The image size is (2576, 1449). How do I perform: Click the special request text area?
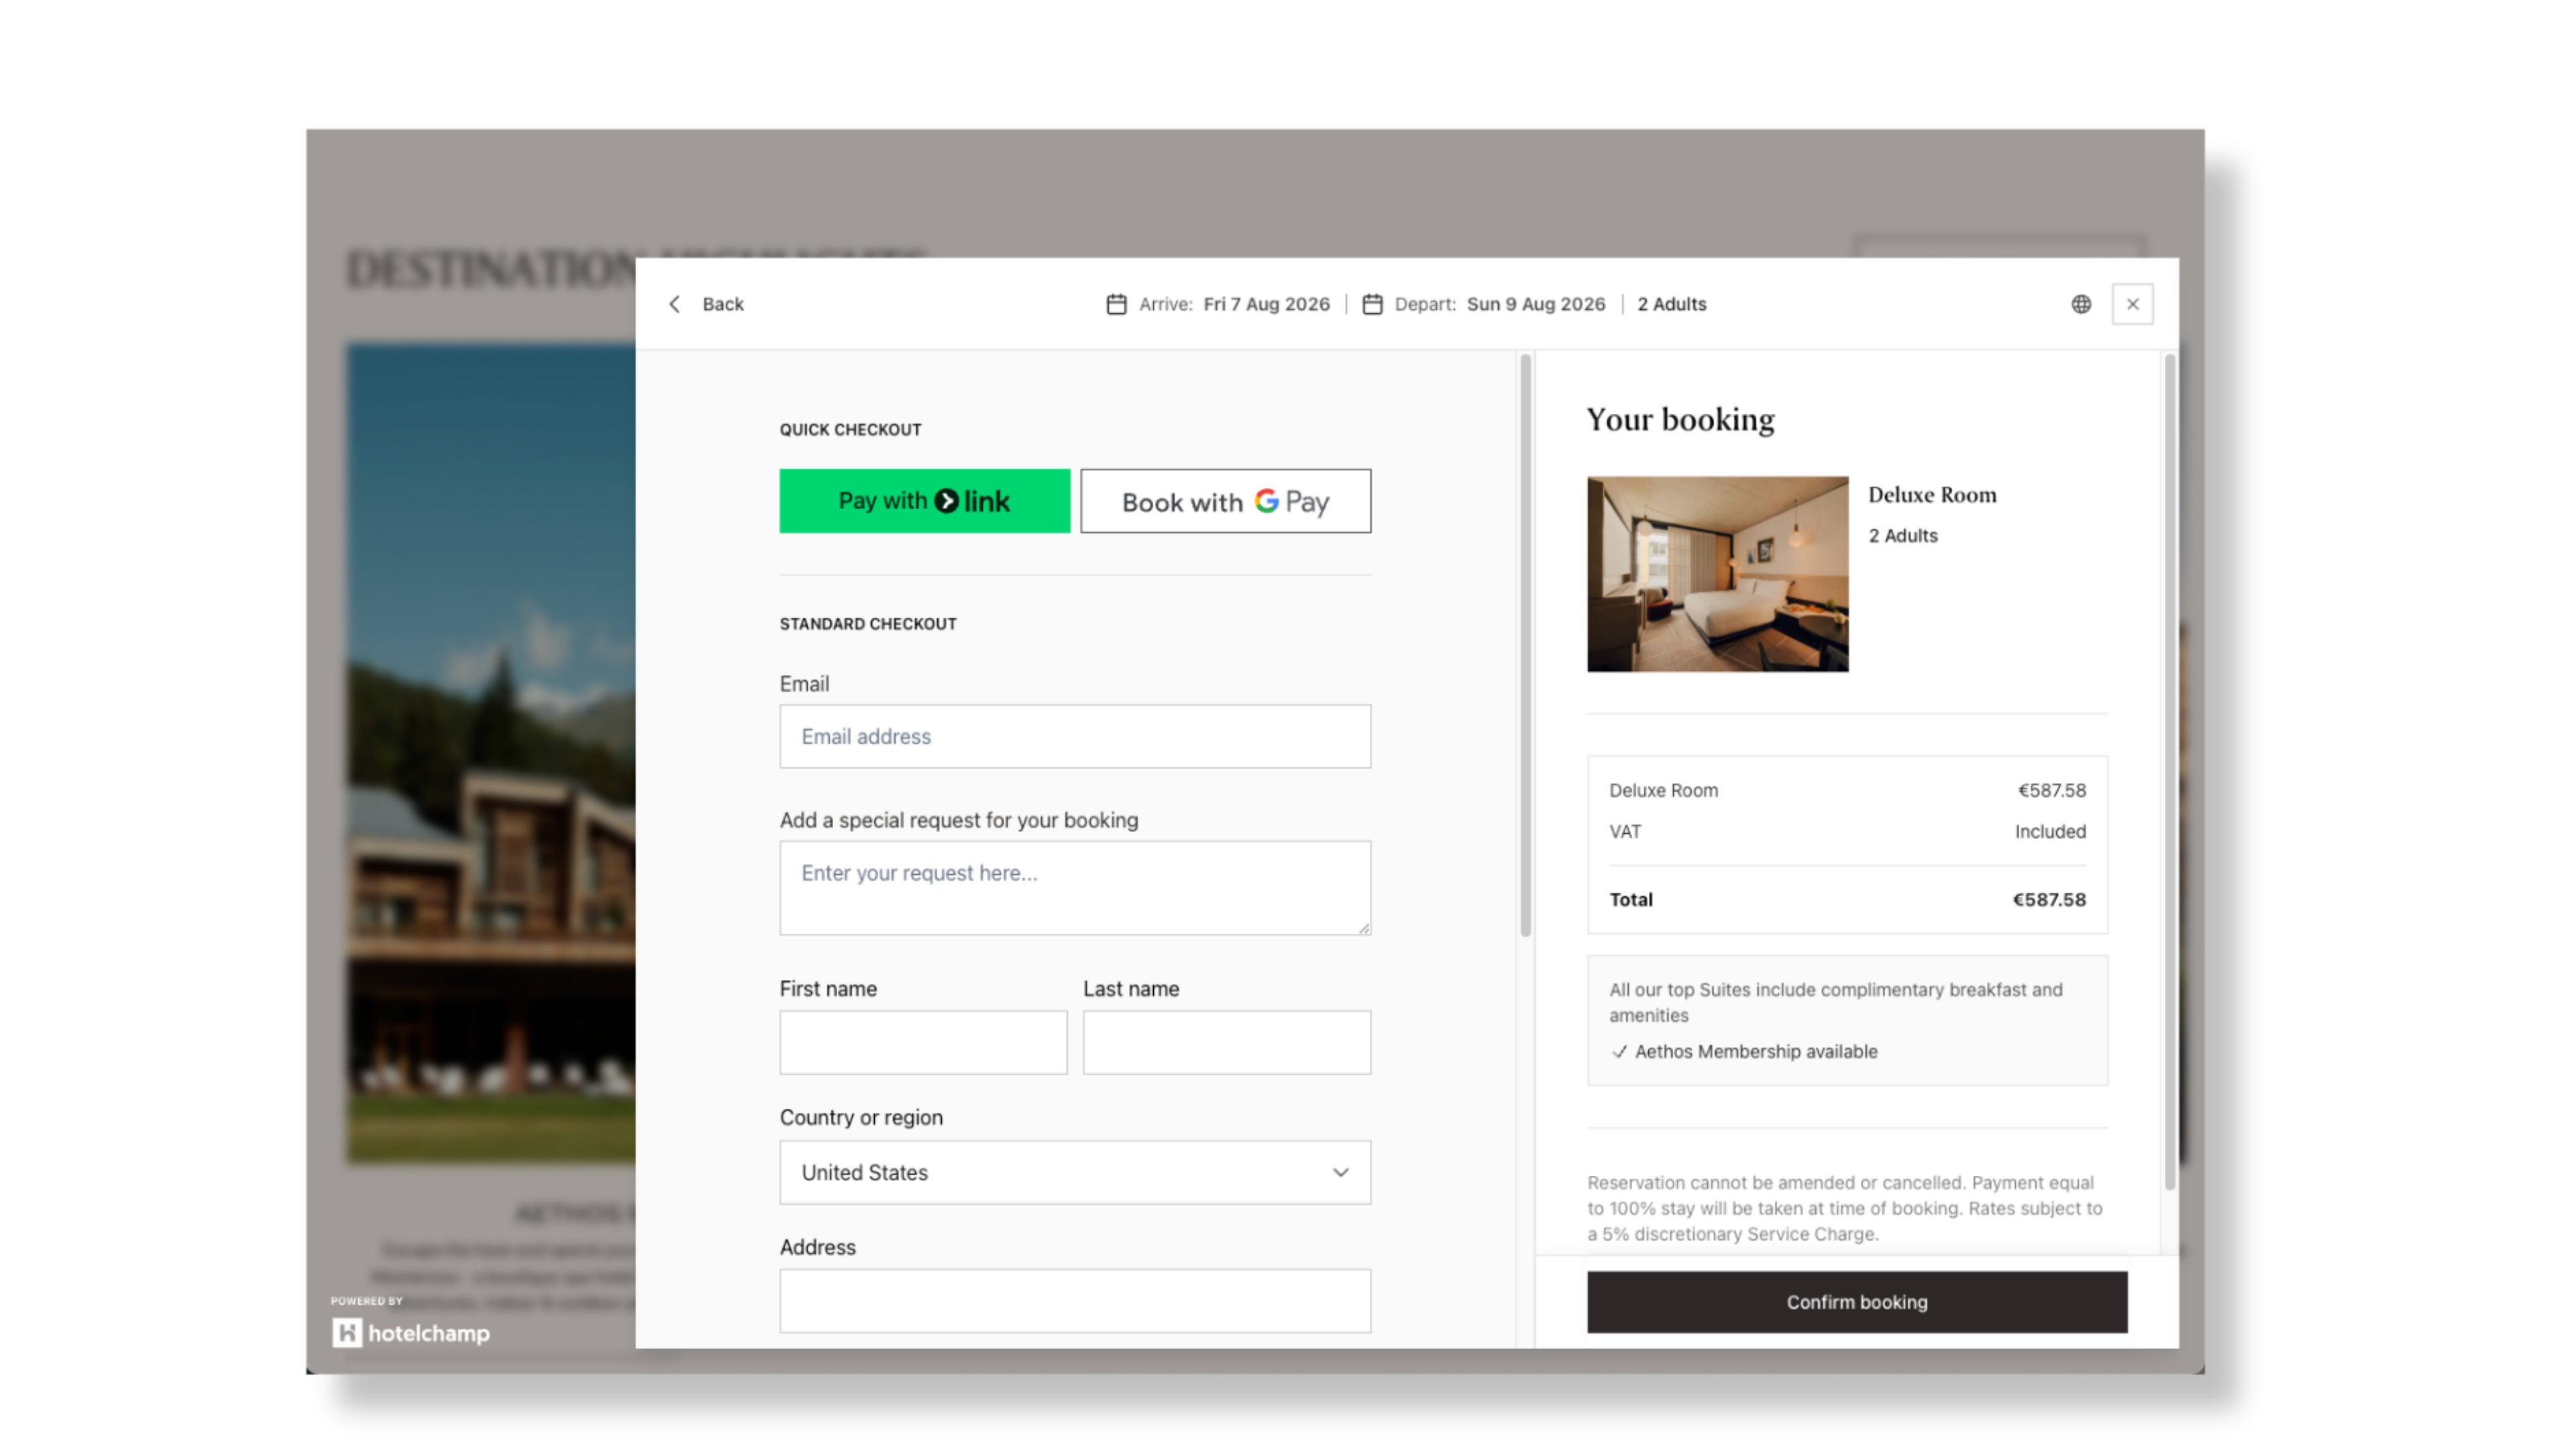click(x=1075, y=888)
